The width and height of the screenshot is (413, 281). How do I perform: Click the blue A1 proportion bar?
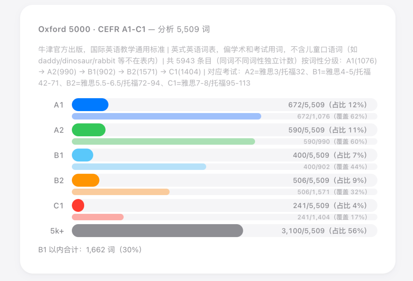pyautogui.click(x=90, y=105)
